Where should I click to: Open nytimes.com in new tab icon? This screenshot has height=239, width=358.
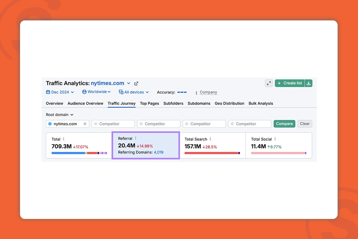136,83
